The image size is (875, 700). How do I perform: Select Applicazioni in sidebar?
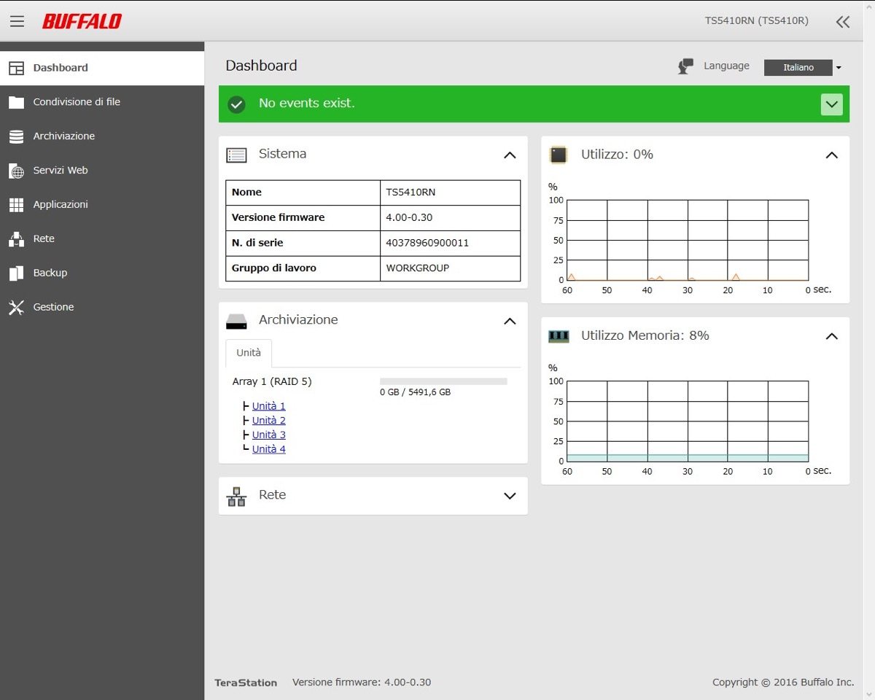[102, 205]
